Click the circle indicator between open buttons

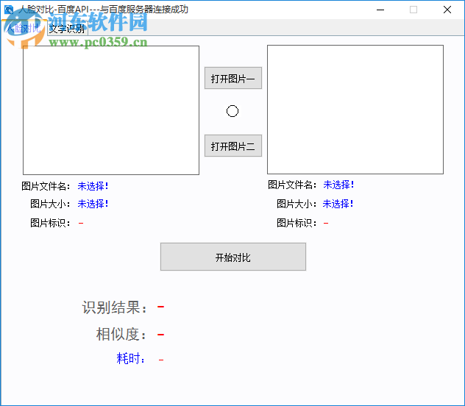tap(232, 111)
